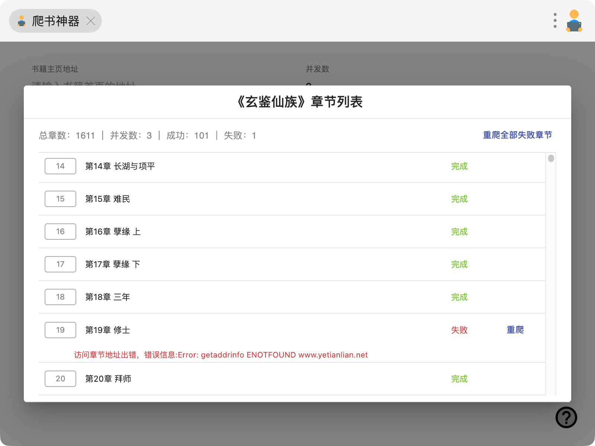Click the reader avatar icon at top right
Image resolution: width=595 pixels, height=446 pixels.
(574, 21)
